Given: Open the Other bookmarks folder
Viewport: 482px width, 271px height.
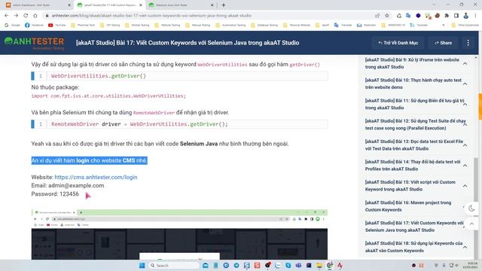Looking at the screenshot, I should (x=465, y=25).
